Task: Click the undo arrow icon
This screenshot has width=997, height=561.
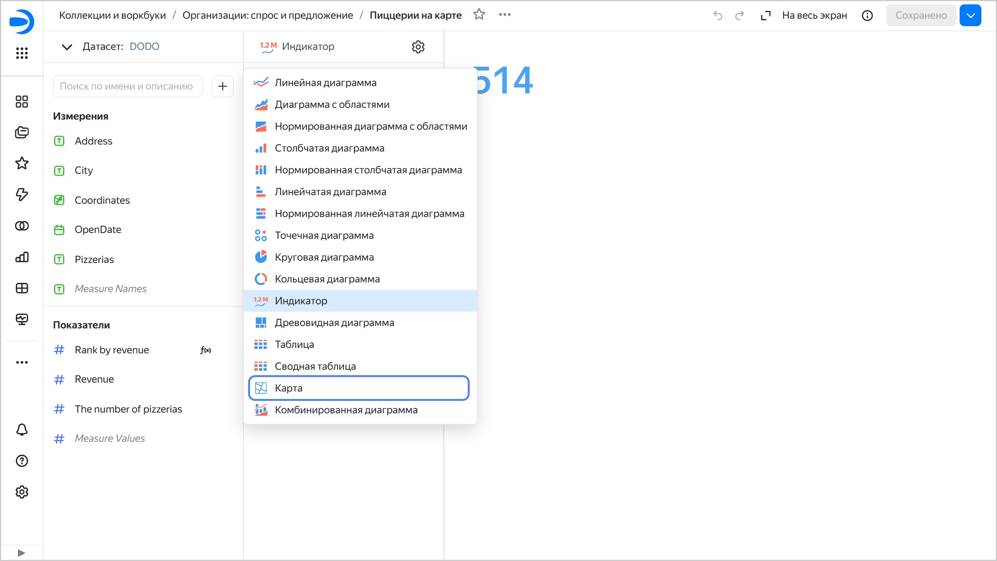Action: coord(718,16)
